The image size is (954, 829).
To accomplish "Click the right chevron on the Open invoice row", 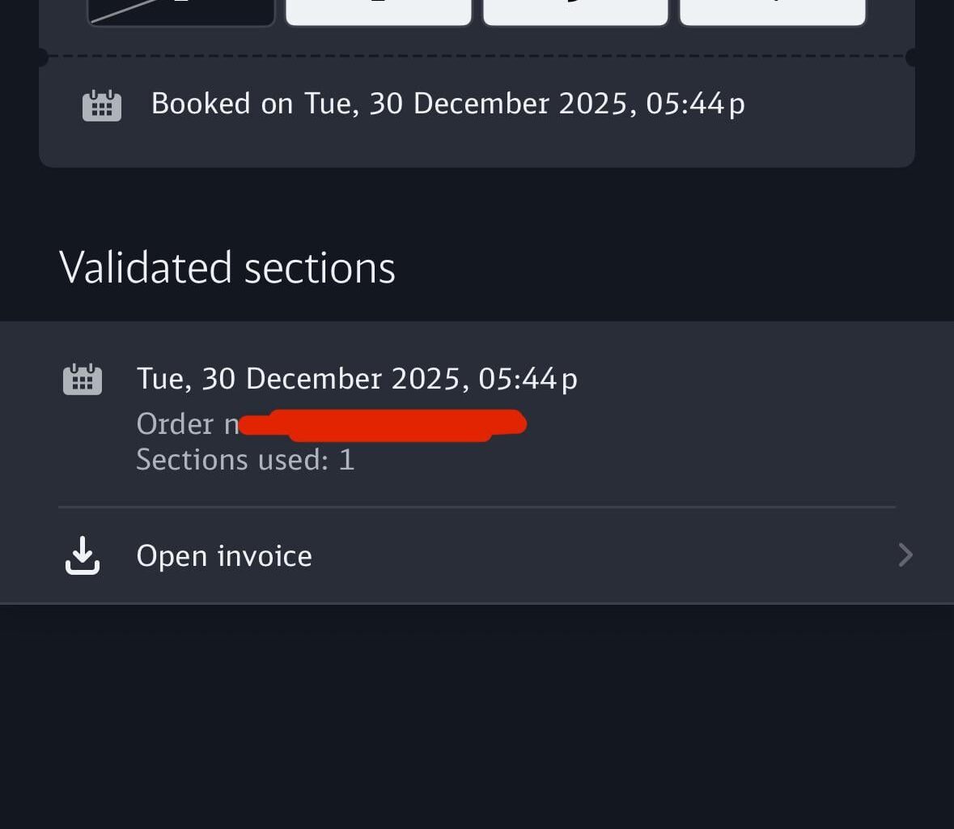I will tap(905, 555).
